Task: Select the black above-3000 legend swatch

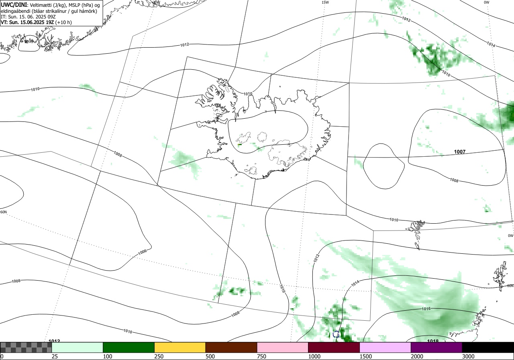Action: (x=488, y=347)
